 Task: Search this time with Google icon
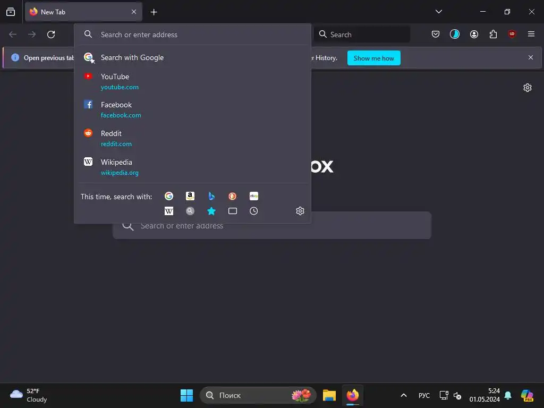(169, 196)
